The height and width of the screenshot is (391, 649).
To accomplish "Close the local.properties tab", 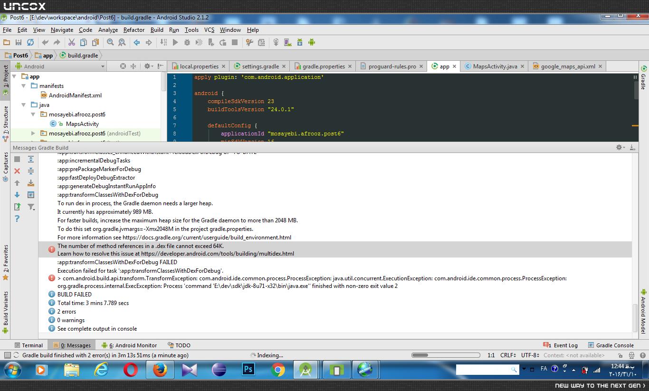I will 223,67.
